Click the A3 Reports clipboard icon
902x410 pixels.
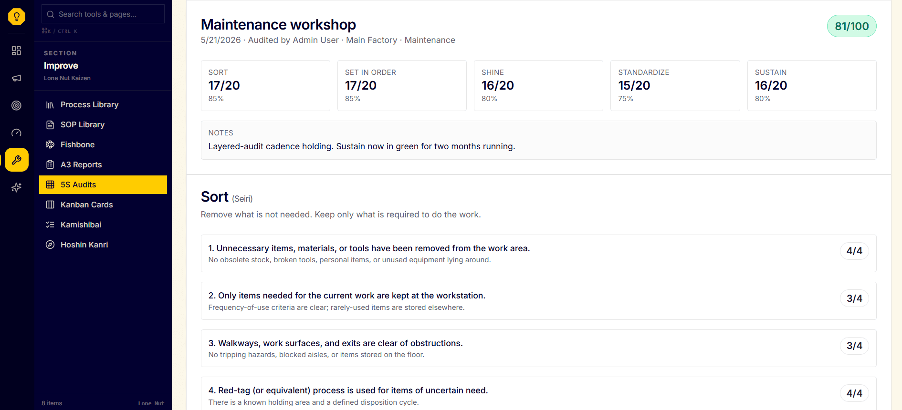50,165
